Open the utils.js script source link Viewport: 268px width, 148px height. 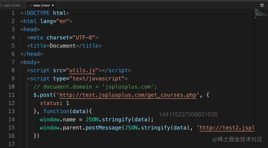(82, 70)
